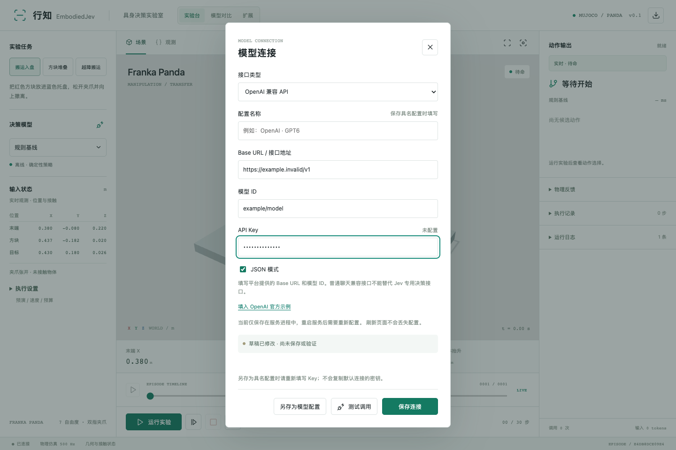Image resolution: width=676 pixels, height=450 pixels.
Task: Click the download icon in header
Action: 656,15
